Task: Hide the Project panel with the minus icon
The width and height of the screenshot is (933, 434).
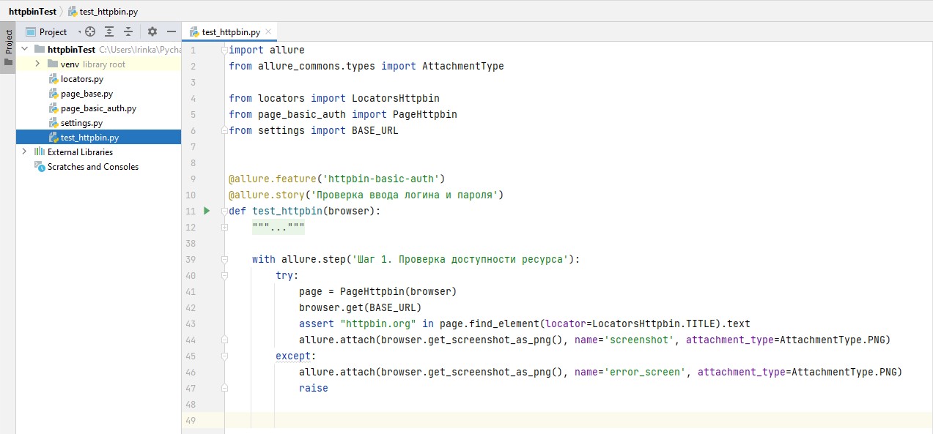Action: click(172, 31)
